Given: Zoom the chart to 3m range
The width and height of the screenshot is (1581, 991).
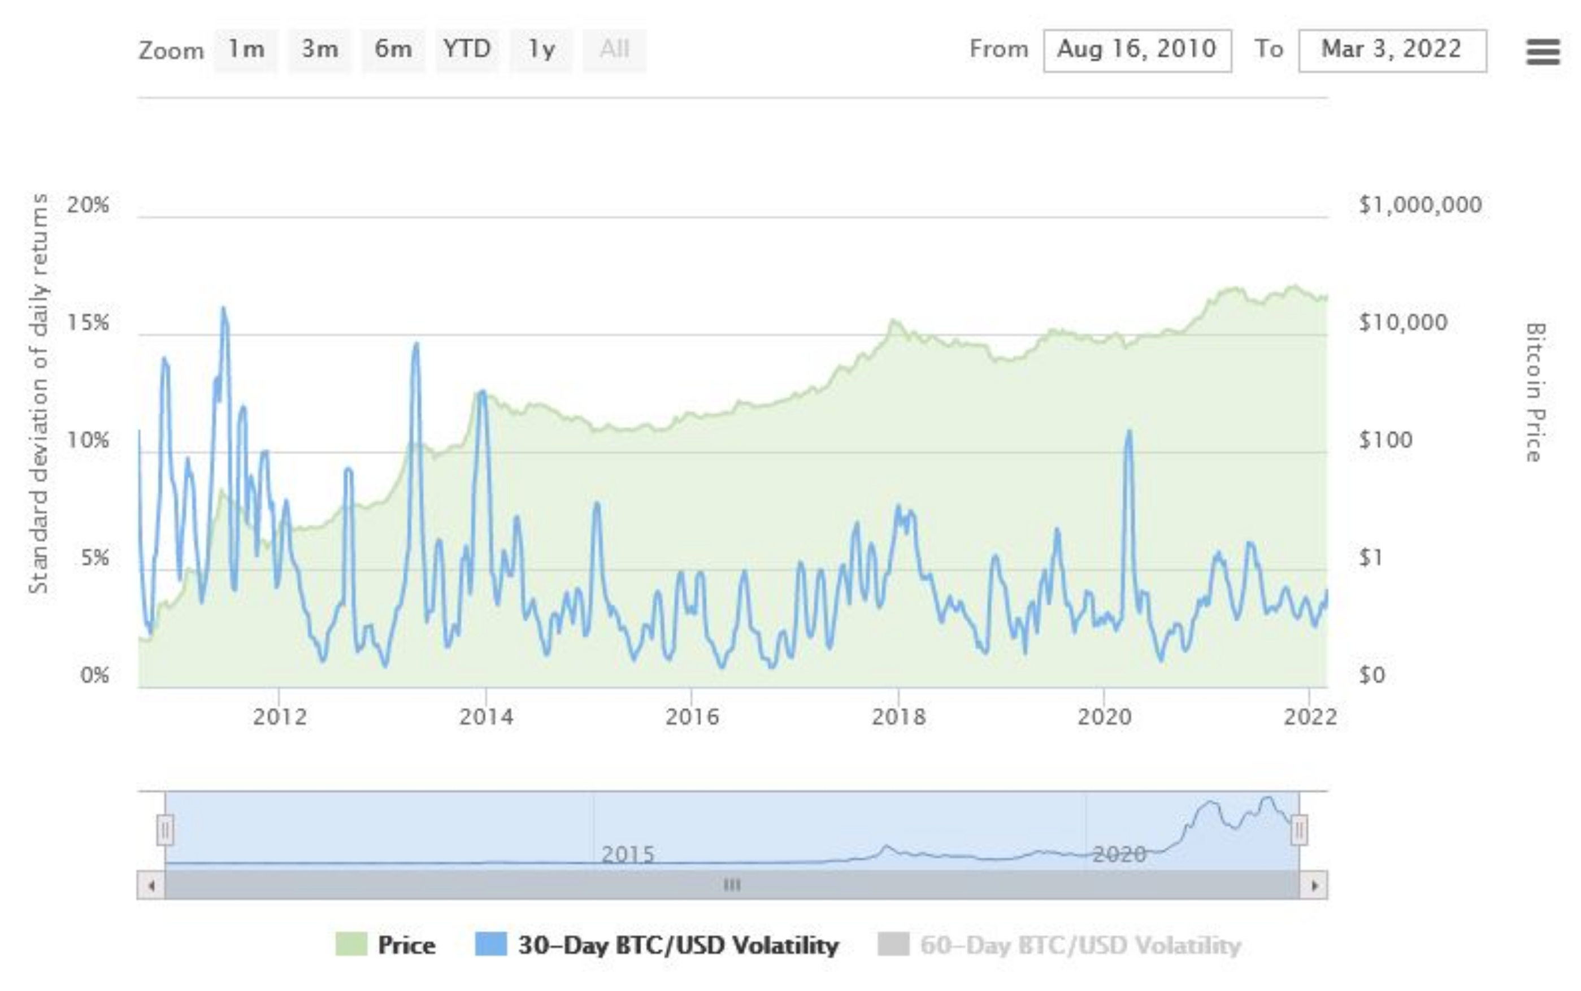Looking at the screenshot, I should click(320, 50).
